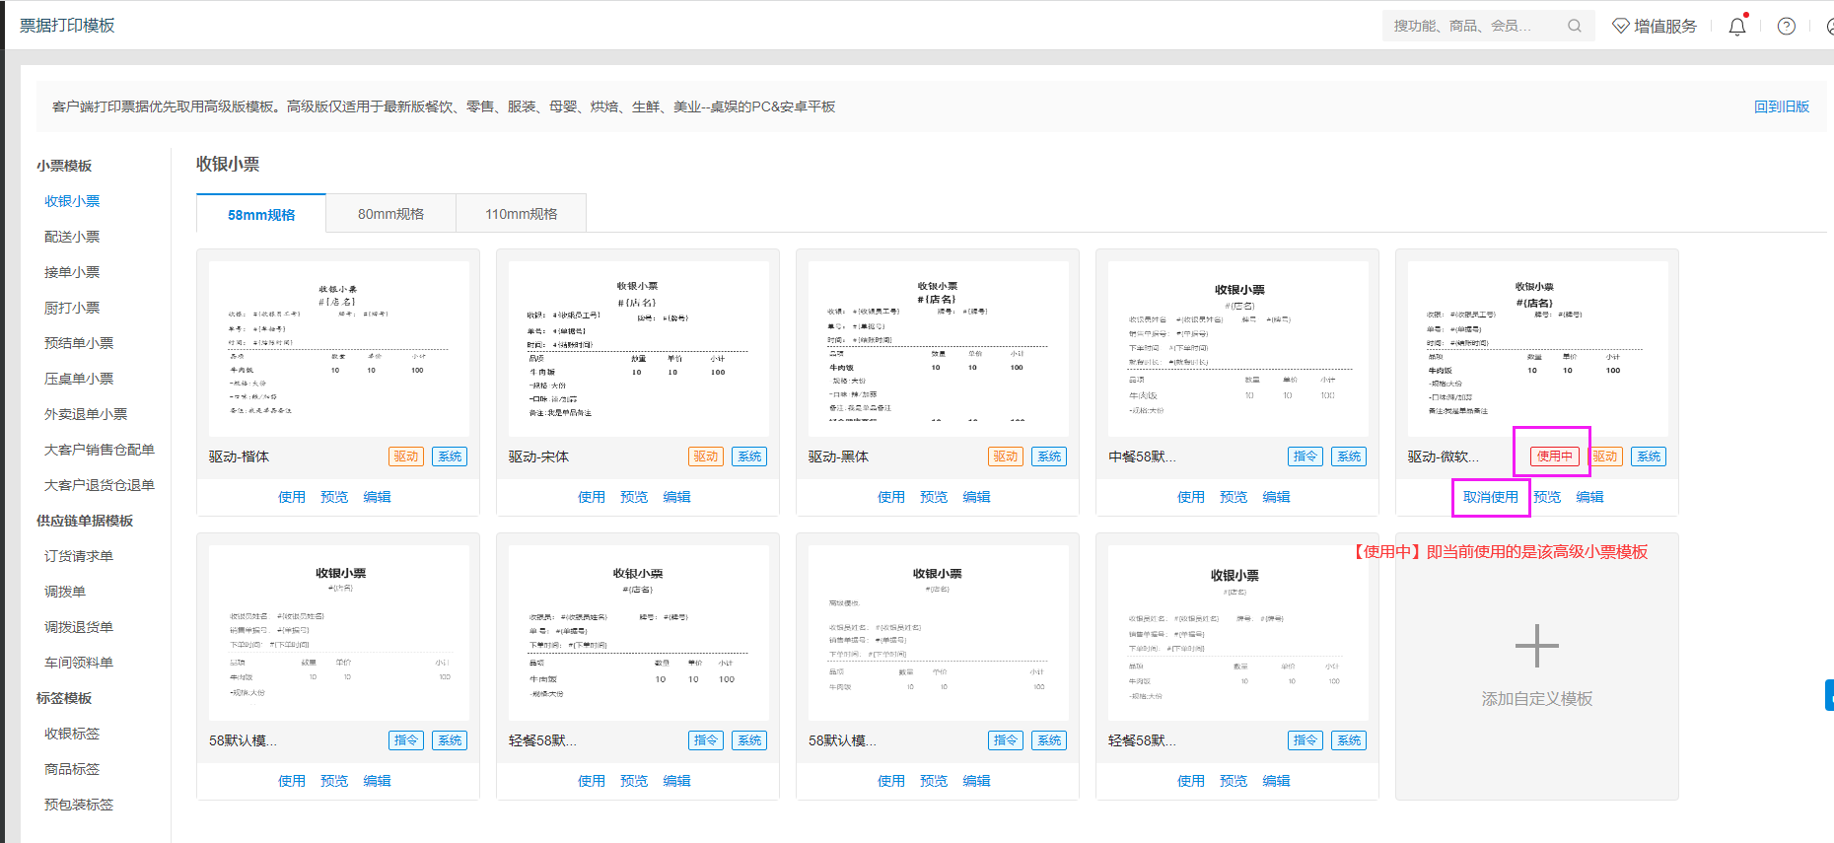Preview the 驱动-黑体 template

click(934, 497)
